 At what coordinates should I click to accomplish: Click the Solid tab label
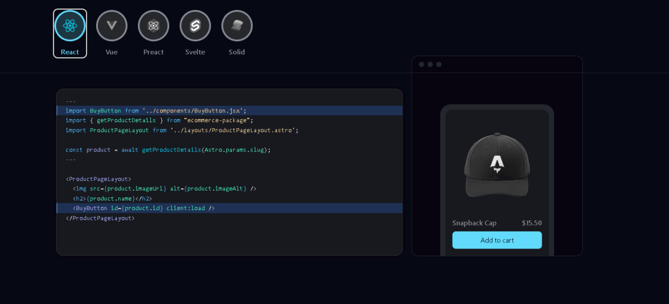(x=237, y=52)
